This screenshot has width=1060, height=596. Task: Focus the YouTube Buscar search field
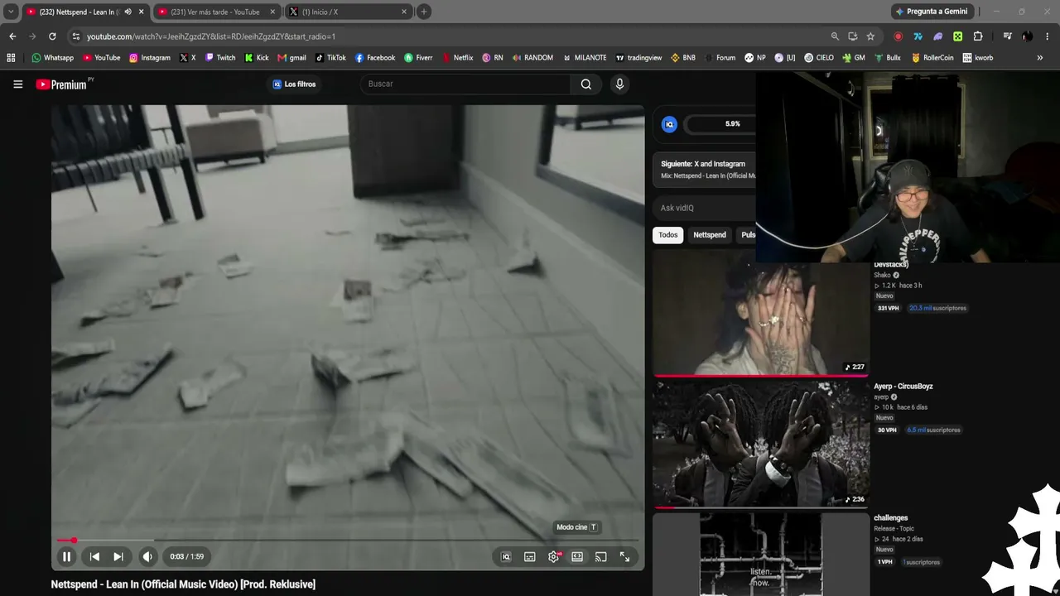click(466, 84)
